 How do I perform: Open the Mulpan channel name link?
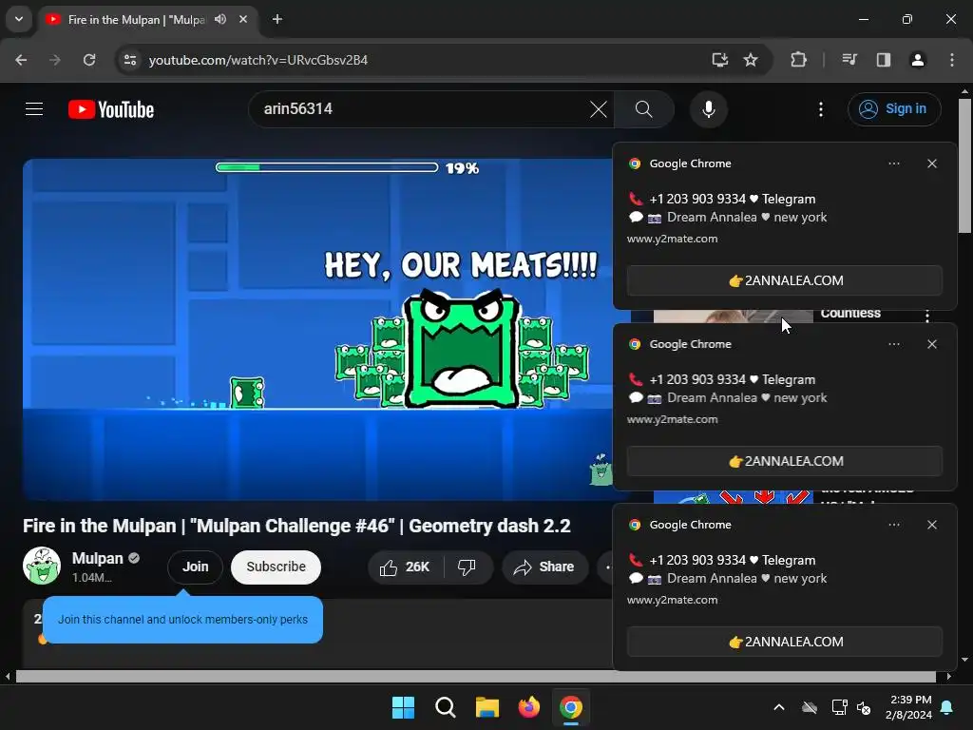click(x=98, y=559)
